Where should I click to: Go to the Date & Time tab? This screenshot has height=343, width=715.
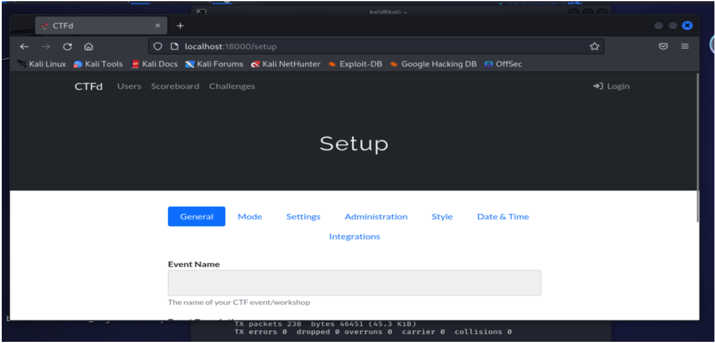click(502, 217)
